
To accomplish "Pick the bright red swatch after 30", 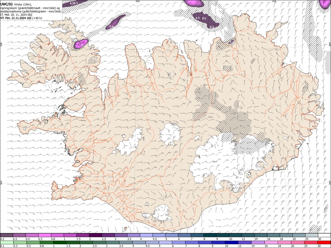I will [x=324, y=242].
